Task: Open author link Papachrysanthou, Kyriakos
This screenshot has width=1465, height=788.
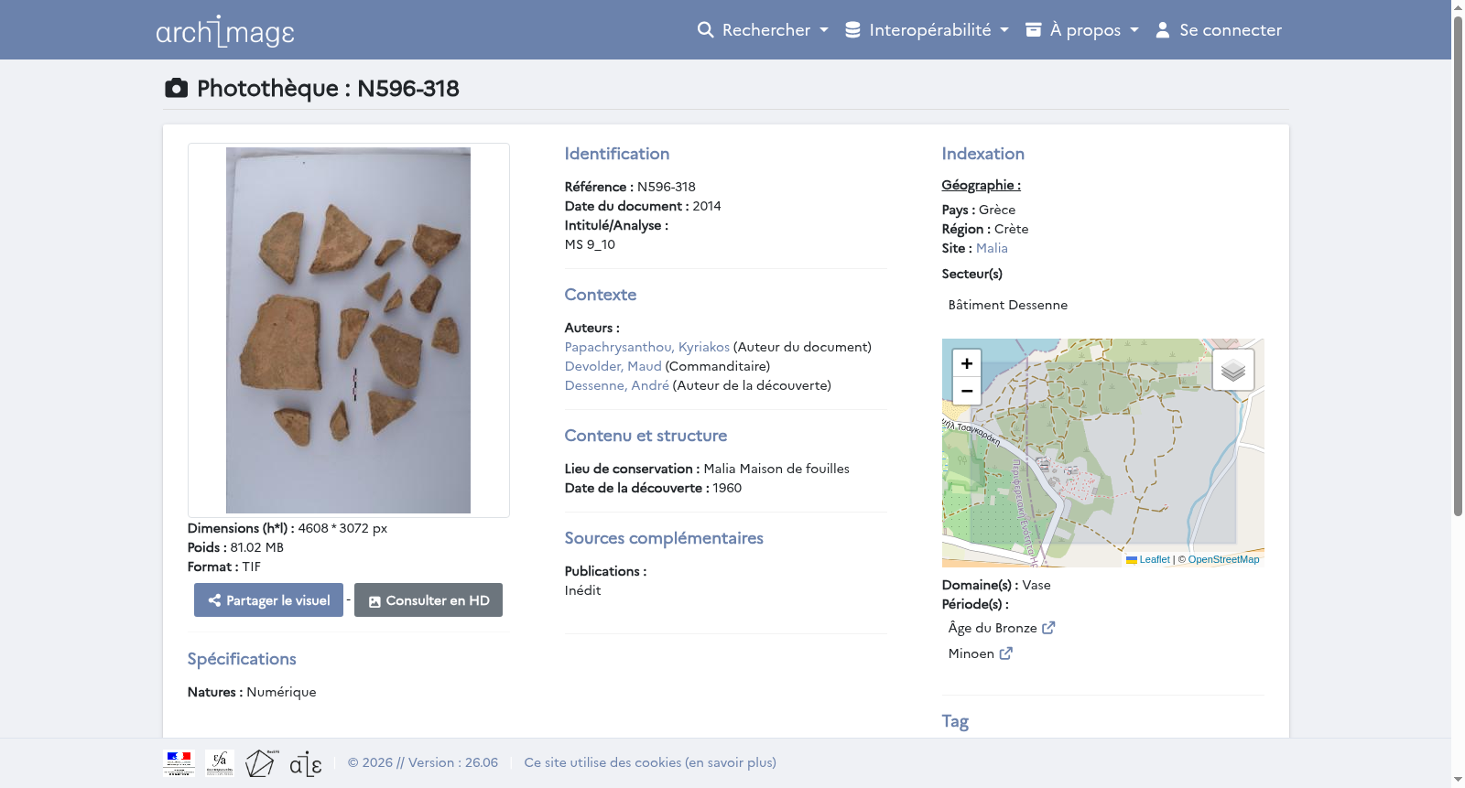Action: (x=647, y=347)
